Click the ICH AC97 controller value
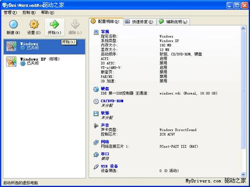This screenshot has width=250, height=187. [x=167, y=134]
